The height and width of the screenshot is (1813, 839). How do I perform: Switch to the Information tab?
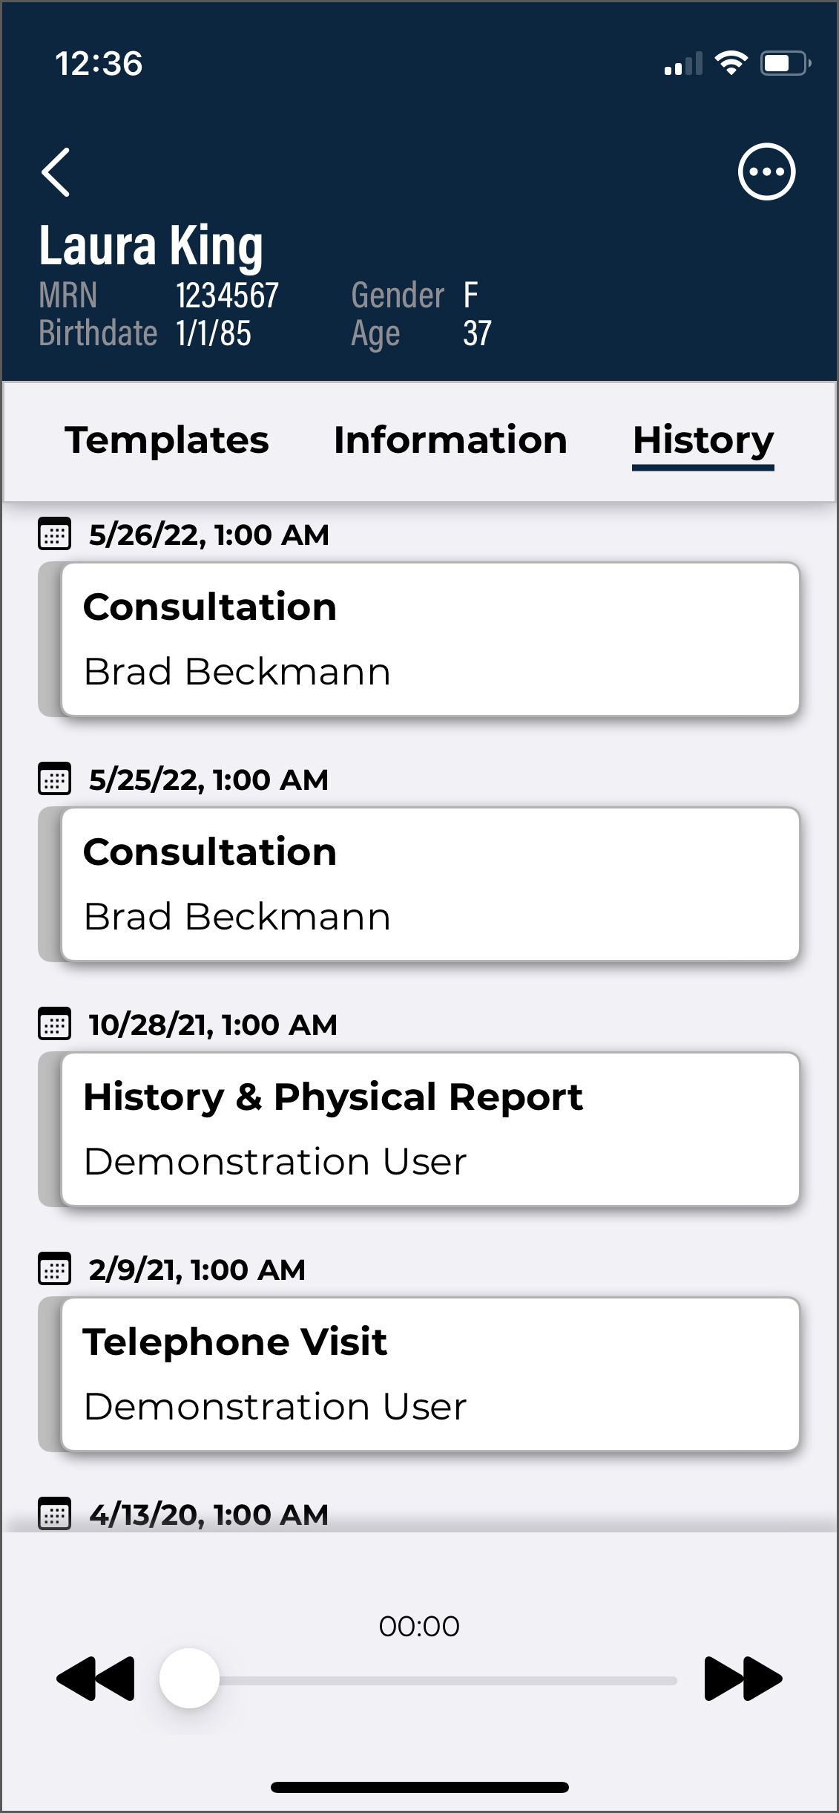[x=450, y=440]
